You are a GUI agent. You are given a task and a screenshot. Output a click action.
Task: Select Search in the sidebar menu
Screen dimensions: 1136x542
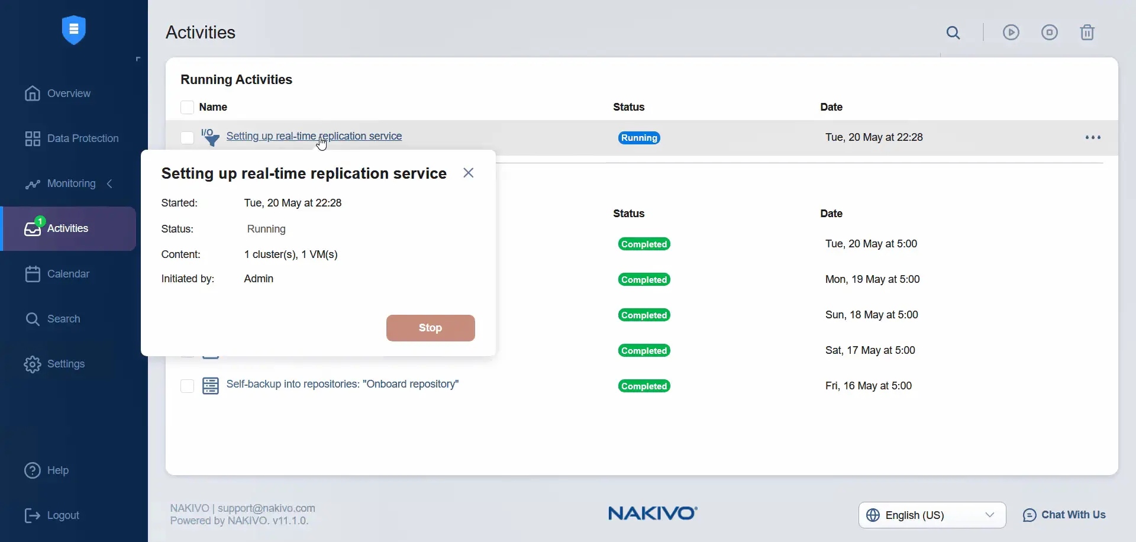tap(64, 319)
